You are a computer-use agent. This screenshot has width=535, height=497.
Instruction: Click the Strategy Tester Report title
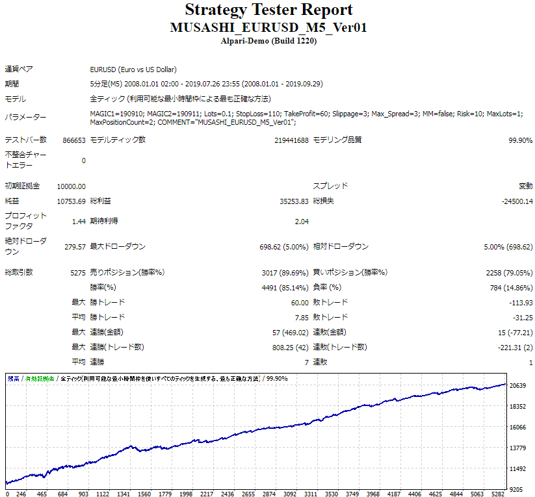pos(268,10)
